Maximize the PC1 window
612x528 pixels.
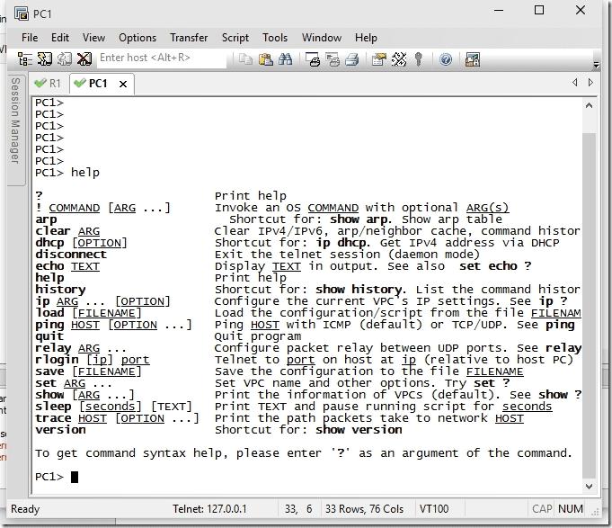539,10
